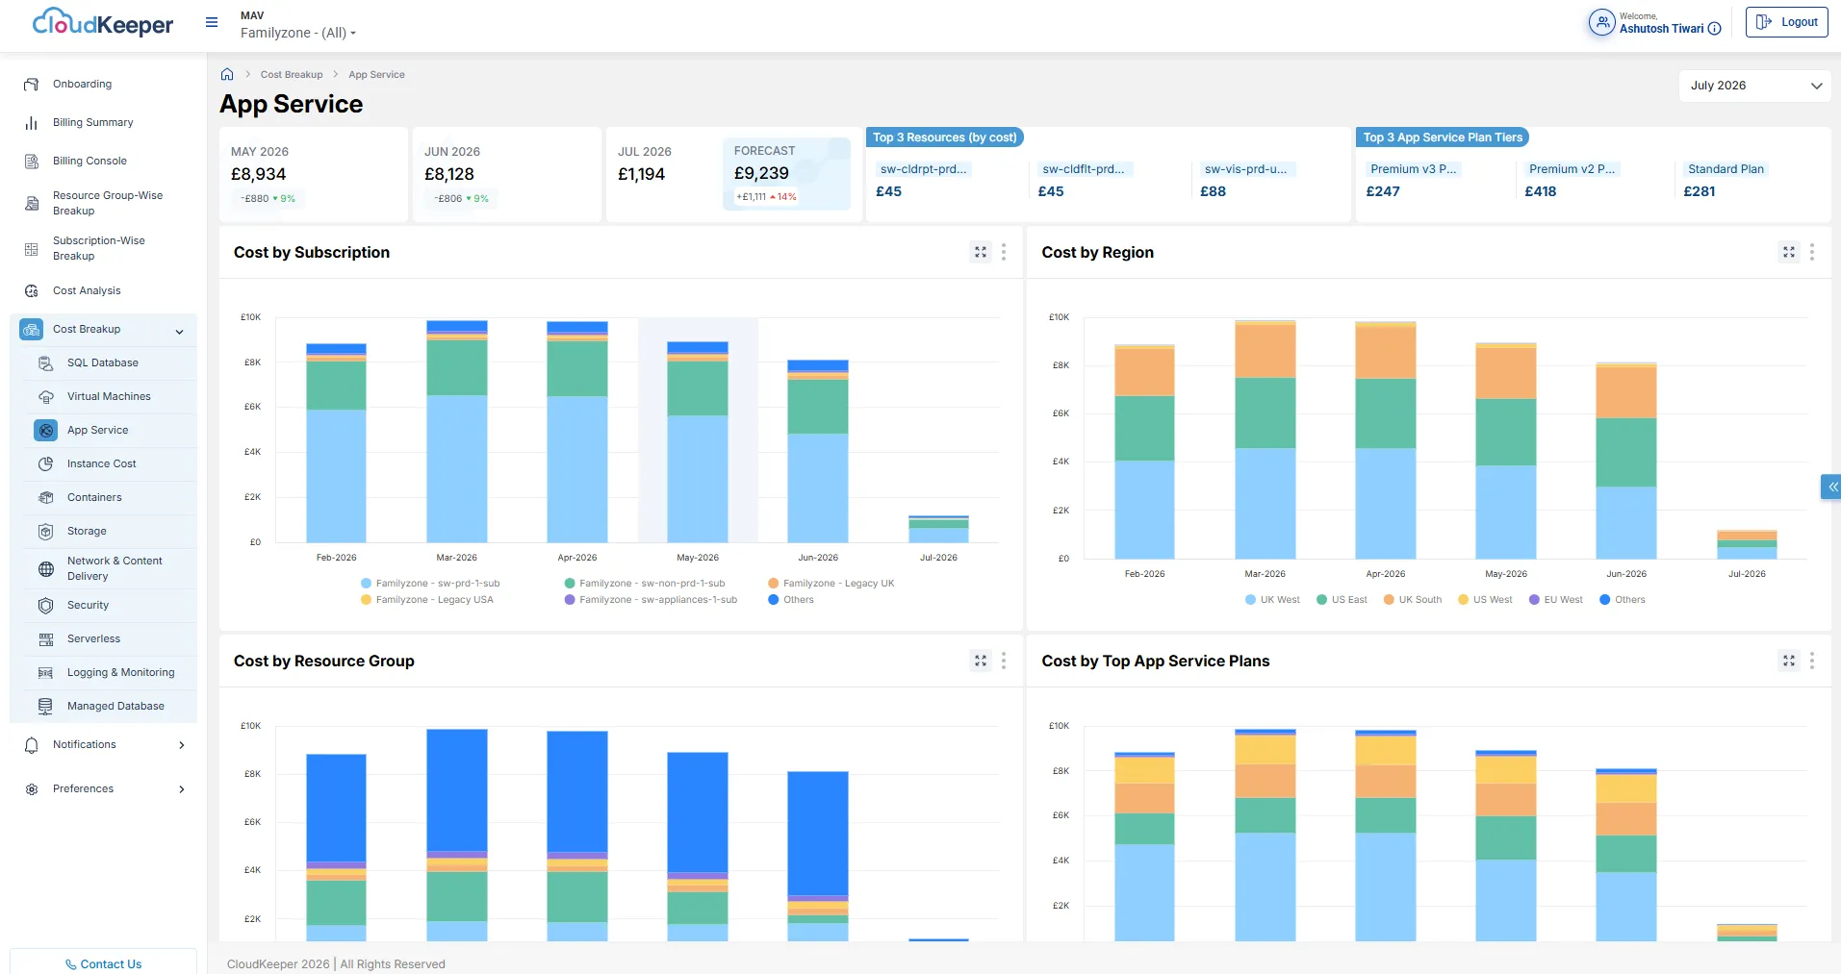Click the user avatar icon
This screenshot has height=974, width=1841.
click(x=1601, y=22)
